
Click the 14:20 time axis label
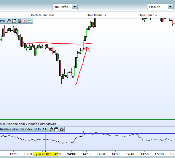pos(101,154)
